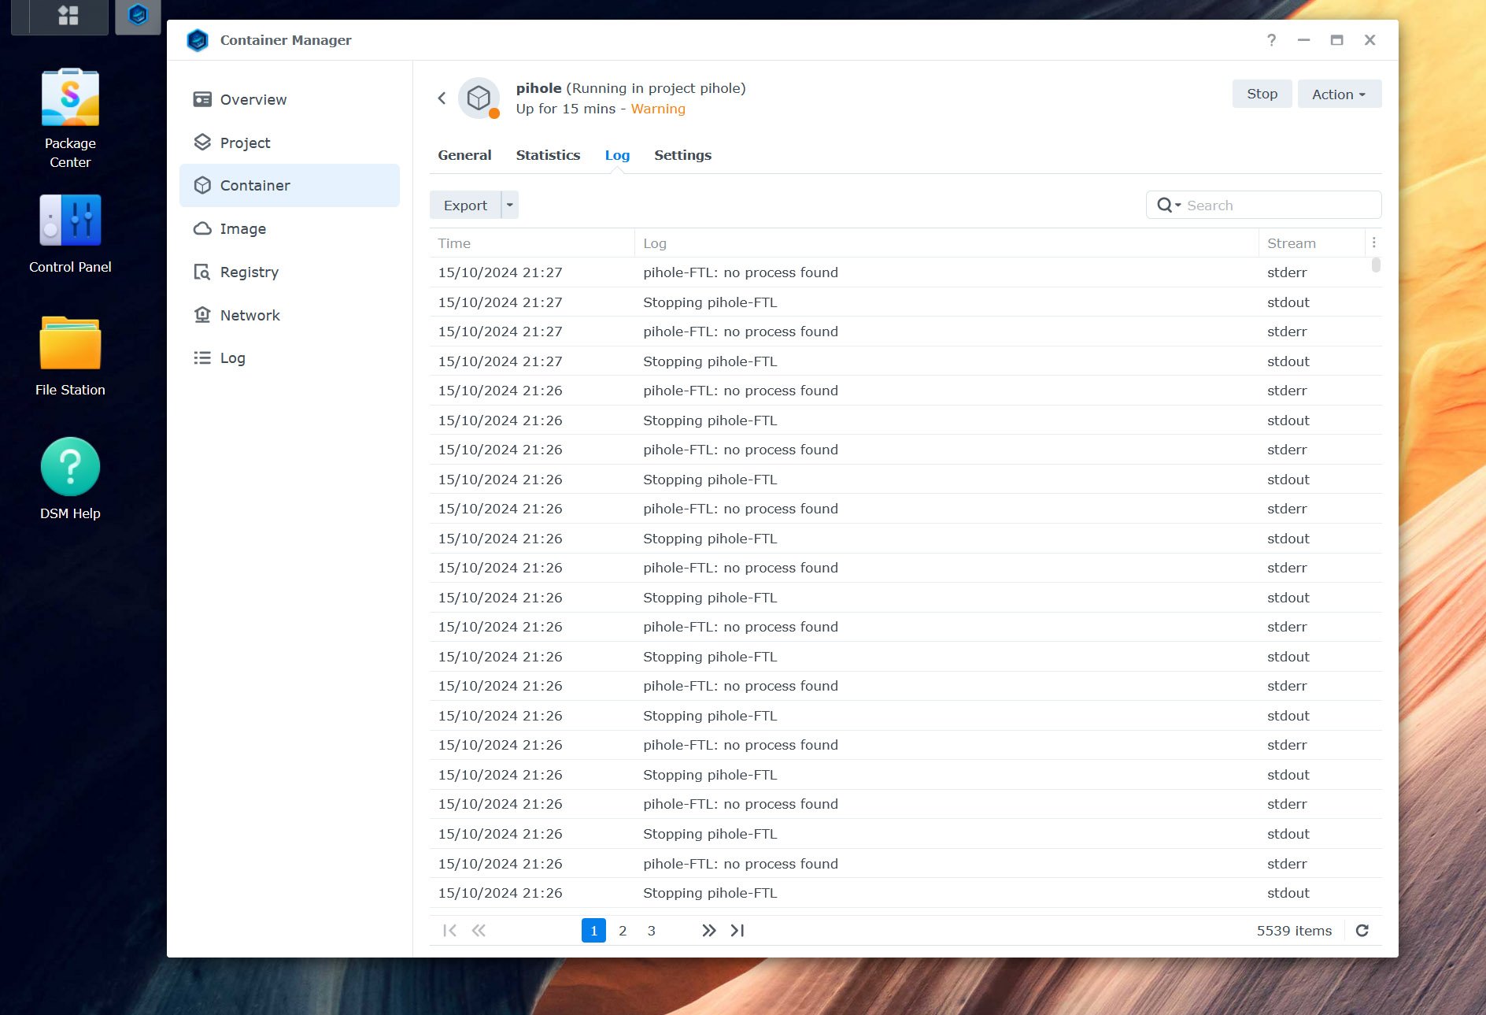The image size is (1486, 1015).
Task: Click the DSM main menu grid icon
Action: pos(68,16)
